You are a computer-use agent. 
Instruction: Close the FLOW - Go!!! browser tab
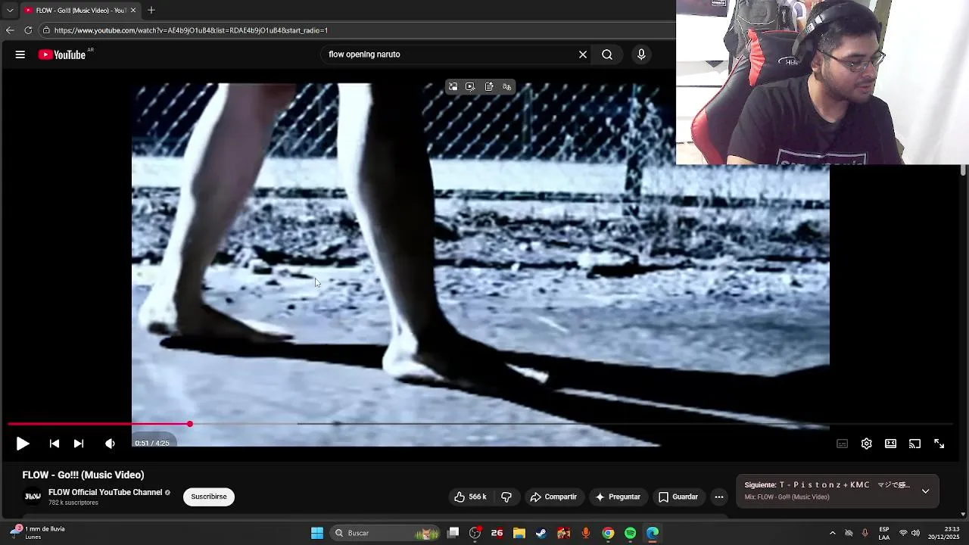(x=133, y=11)
